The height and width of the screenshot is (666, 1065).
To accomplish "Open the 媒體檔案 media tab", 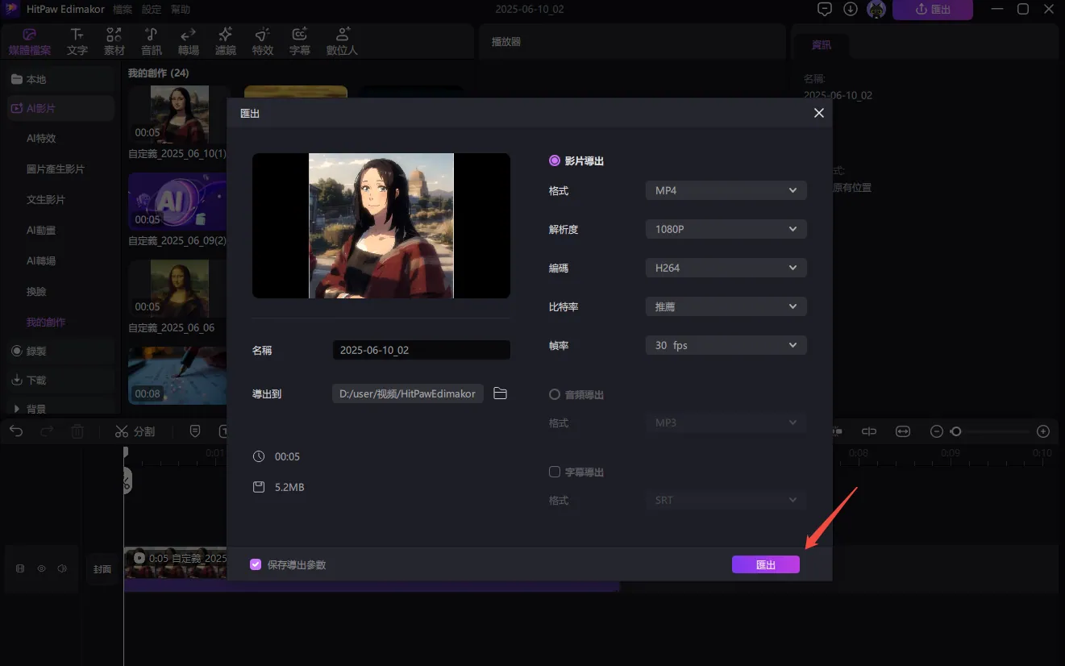I will (30, 42).
